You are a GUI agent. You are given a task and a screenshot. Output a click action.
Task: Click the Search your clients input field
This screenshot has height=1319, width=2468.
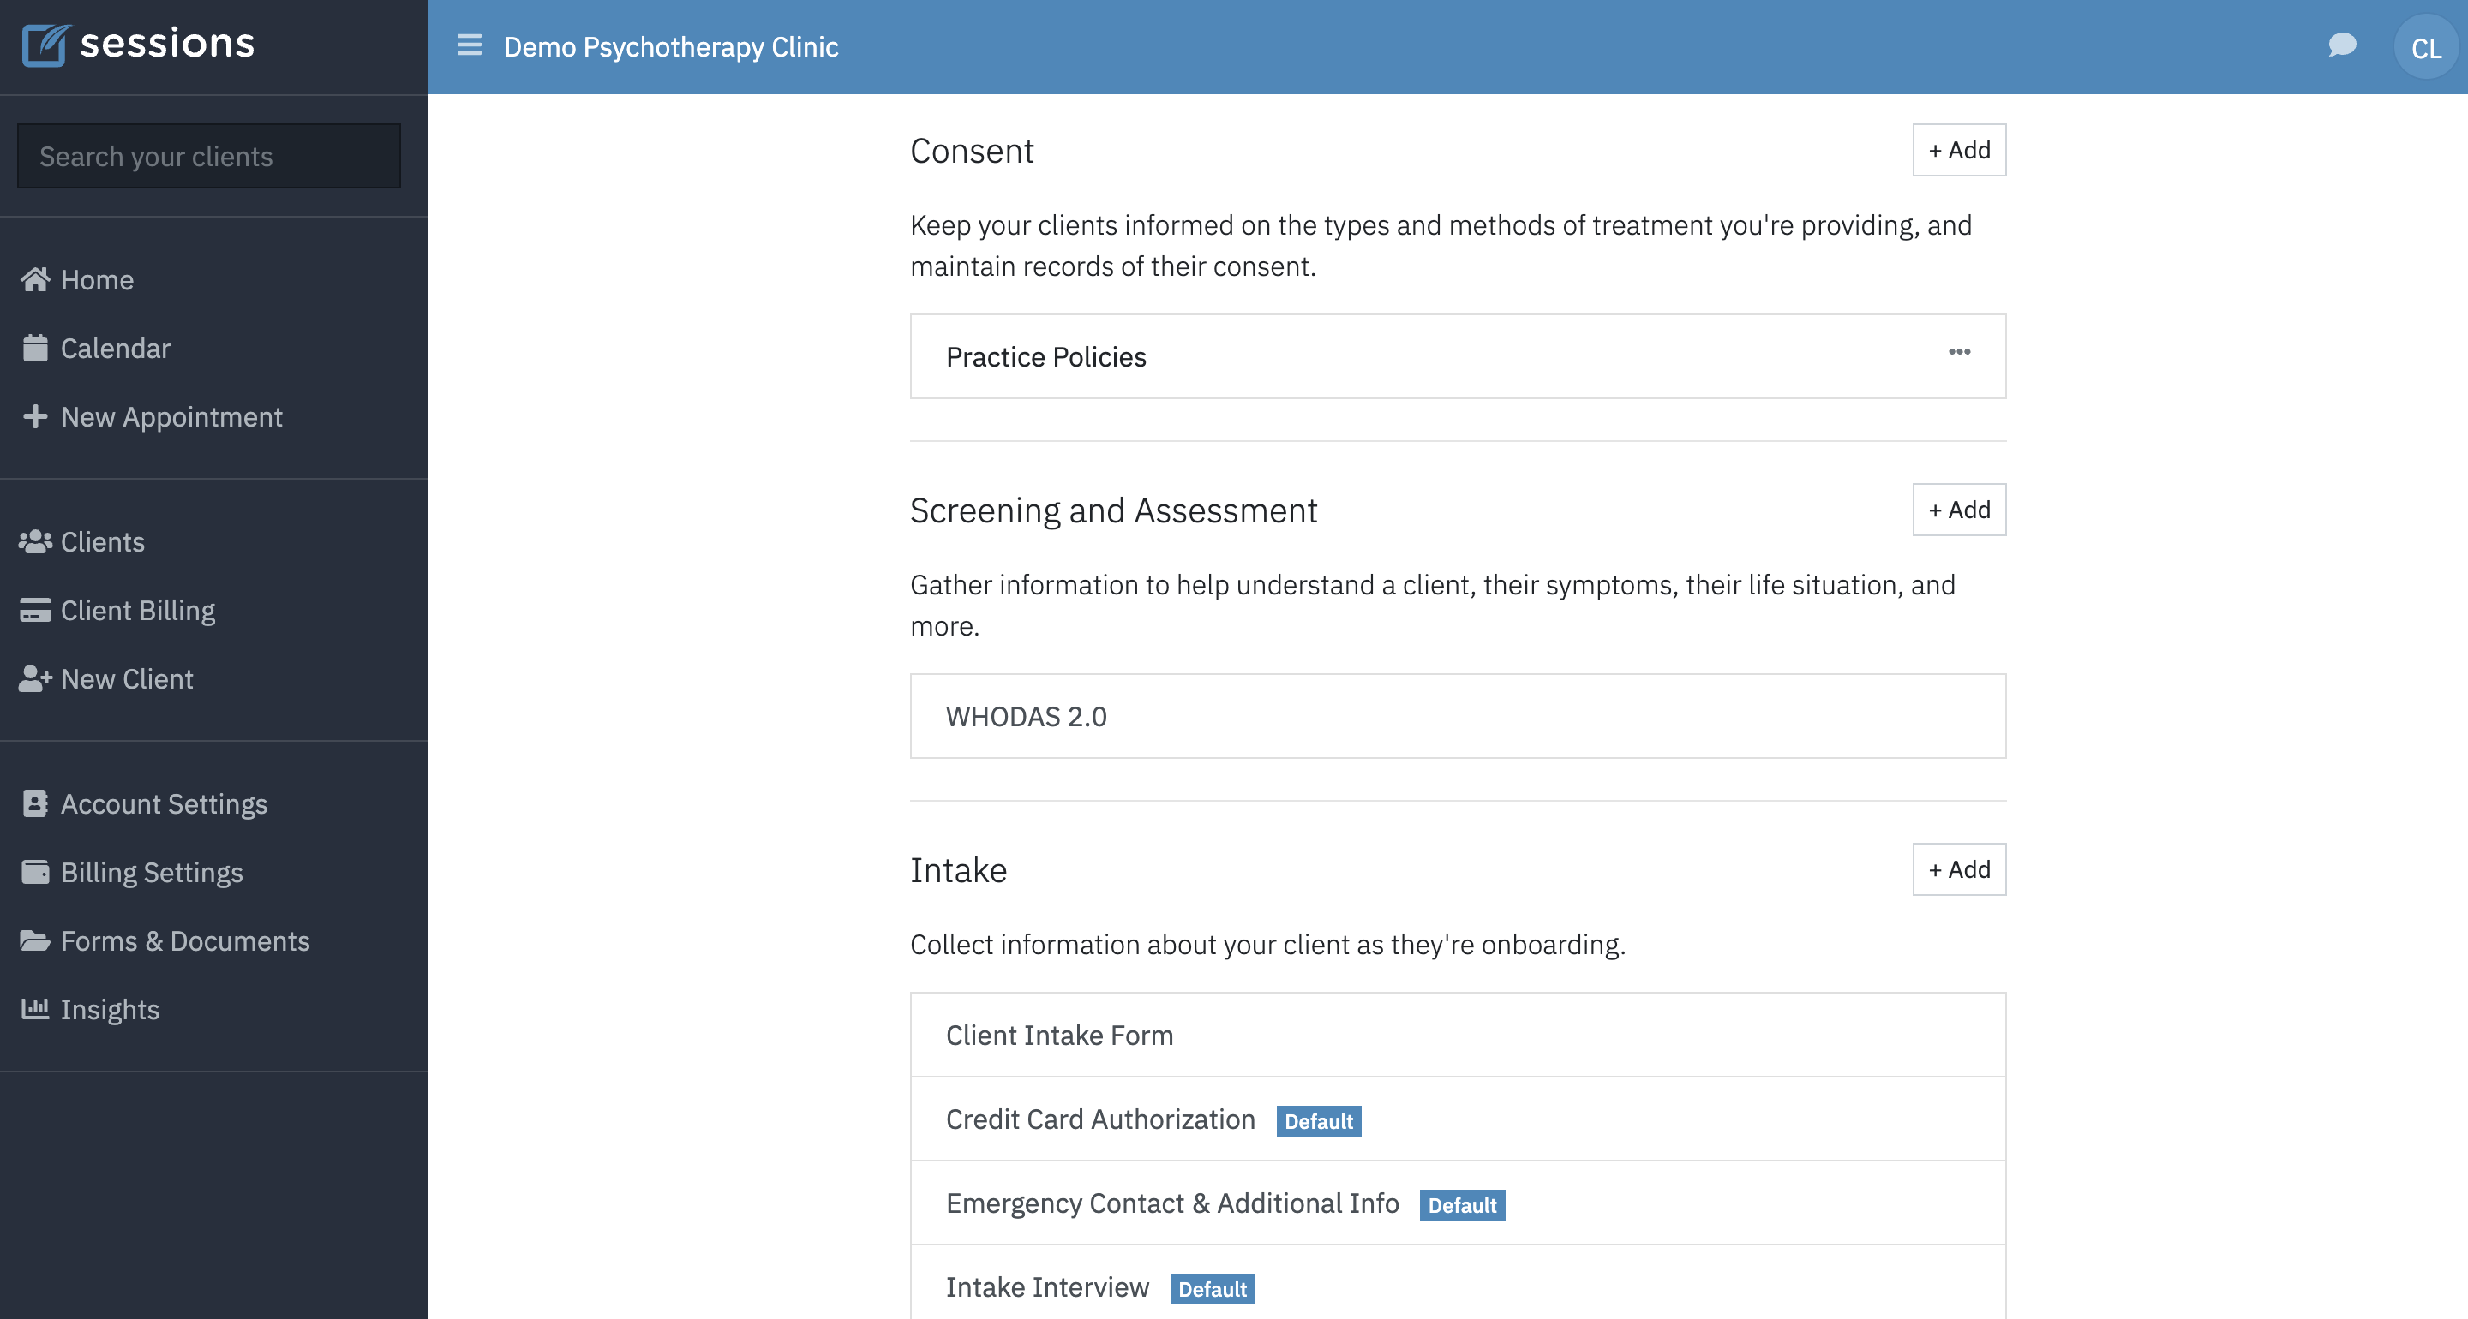pyautogui.click(x=207, y=155)
